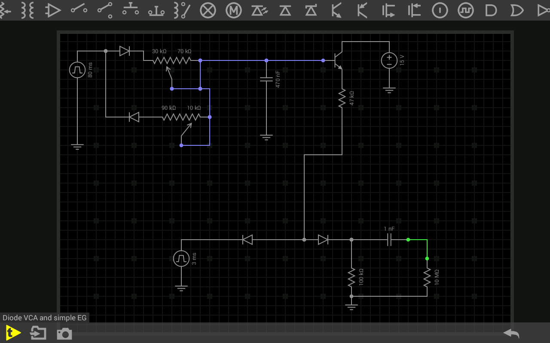Select the NPN transistor toolbar icon
Viewport: 550px width, 343px height.
click(337, 10)
